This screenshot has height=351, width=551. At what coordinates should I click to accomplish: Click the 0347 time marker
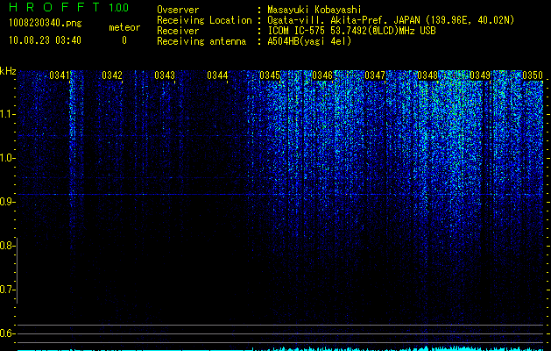(375, 75)
